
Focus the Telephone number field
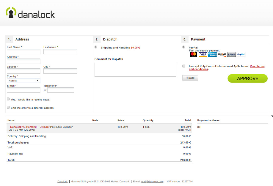[61, 90]
